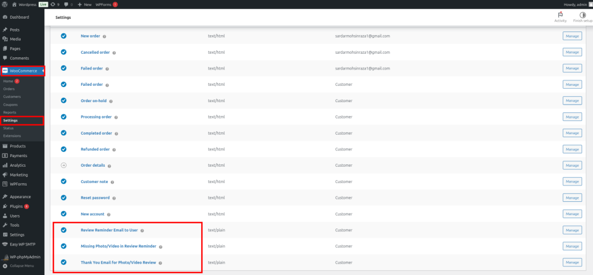Screen dimensions: 593x275
Task: Toggle enabled checkmark for Review Reminder Email
Action: click(64, 230)
